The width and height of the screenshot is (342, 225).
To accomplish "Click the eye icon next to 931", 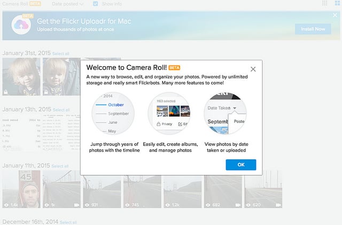I will click(87, 205).
